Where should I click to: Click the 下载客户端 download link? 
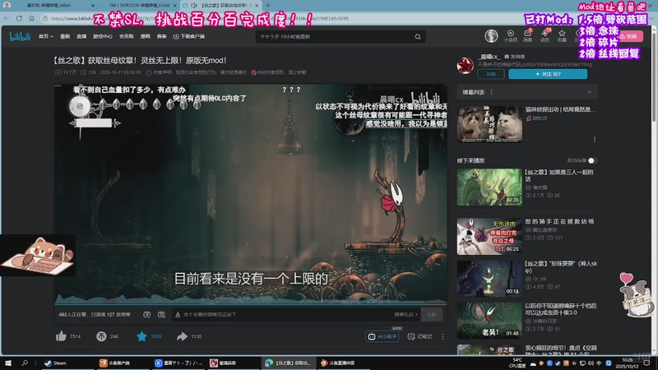[x=189, y=36]
